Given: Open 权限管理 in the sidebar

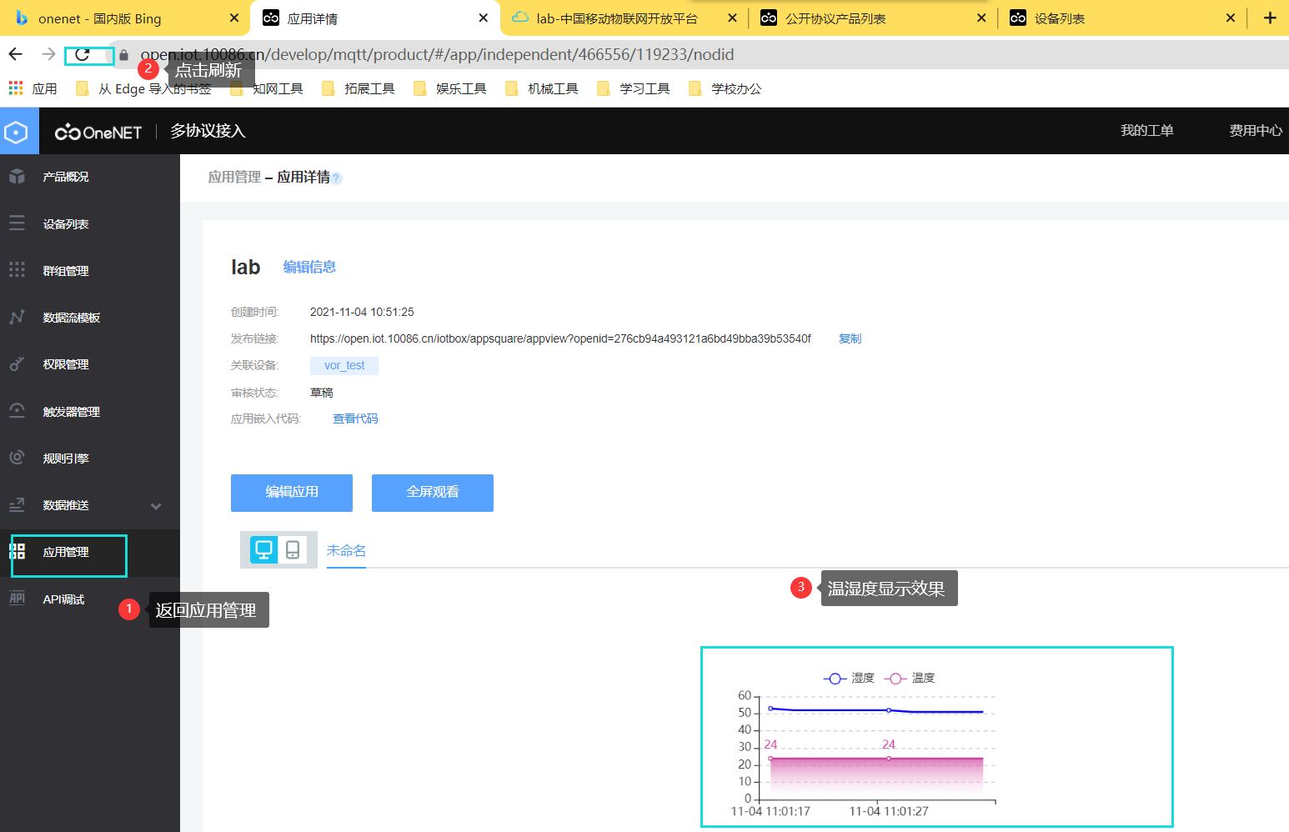Looking at the screenshot, I should 66,363.
